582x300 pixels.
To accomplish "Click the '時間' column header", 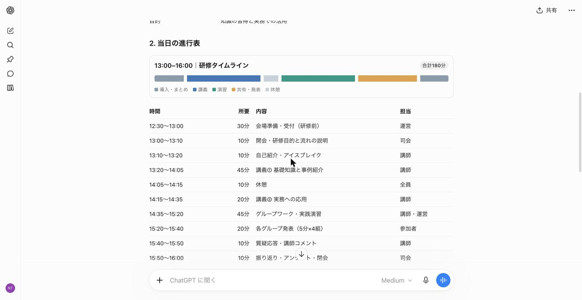I will tap(155, 111).
